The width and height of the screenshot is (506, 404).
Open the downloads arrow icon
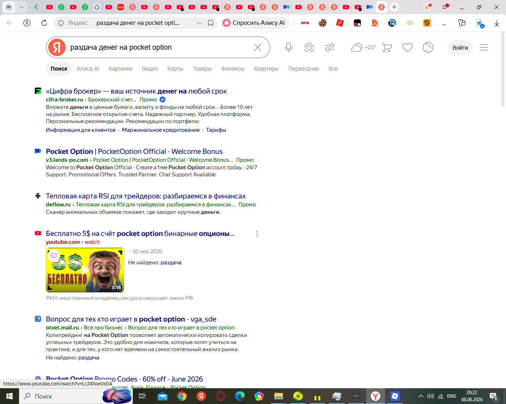coord(497,23)
